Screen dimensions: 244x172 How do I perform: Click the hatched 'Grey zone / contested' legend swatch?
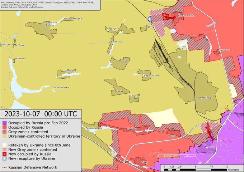point(5,132)
